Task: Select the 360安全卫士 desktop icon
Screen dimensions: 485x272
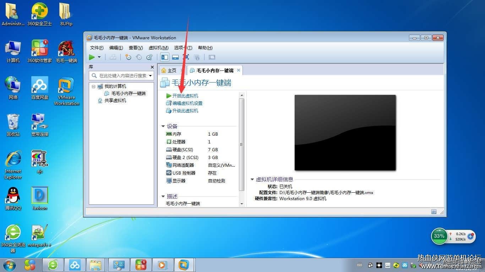Action: [40, 15]
